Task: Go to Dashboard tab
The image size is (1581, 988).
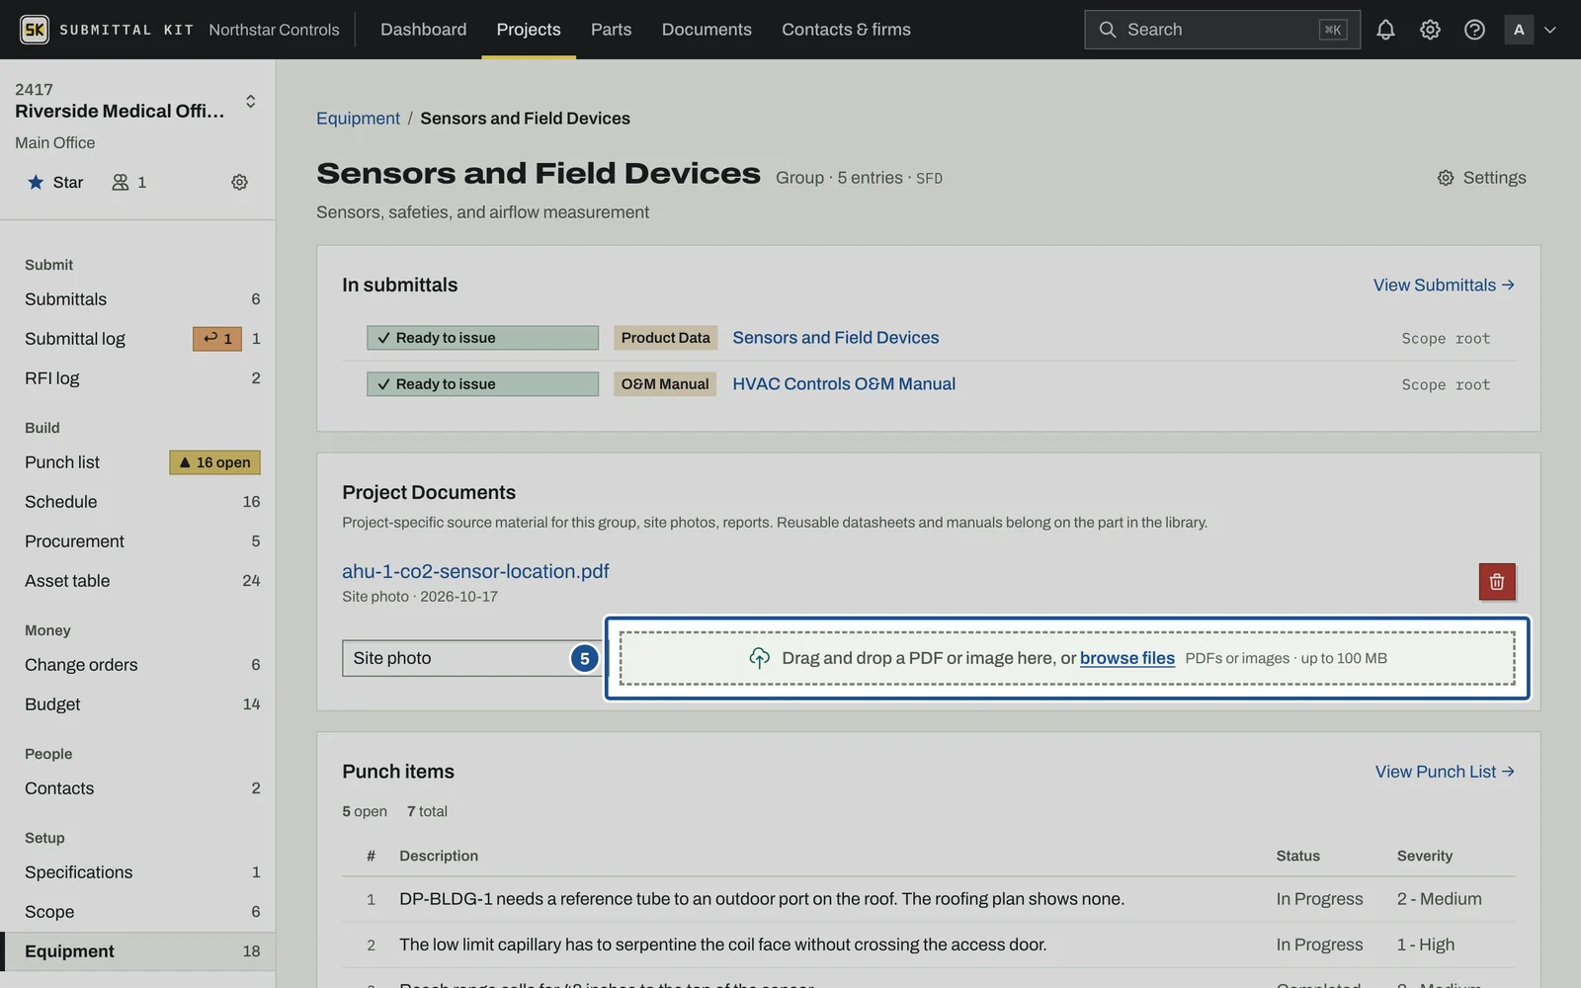Action: point(423,30)
